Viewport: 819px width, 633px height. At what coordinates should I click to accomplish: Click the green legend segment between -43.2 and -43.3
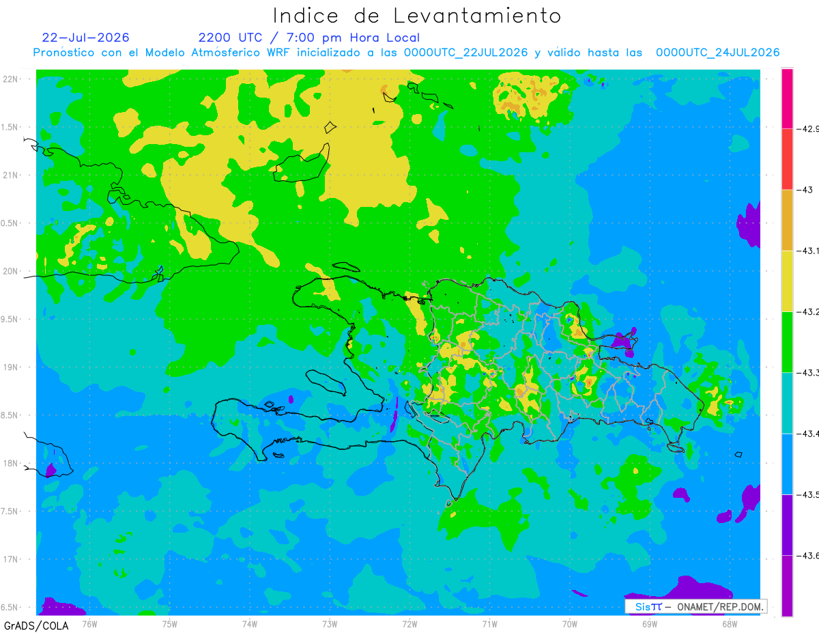[x=787, y=341]
